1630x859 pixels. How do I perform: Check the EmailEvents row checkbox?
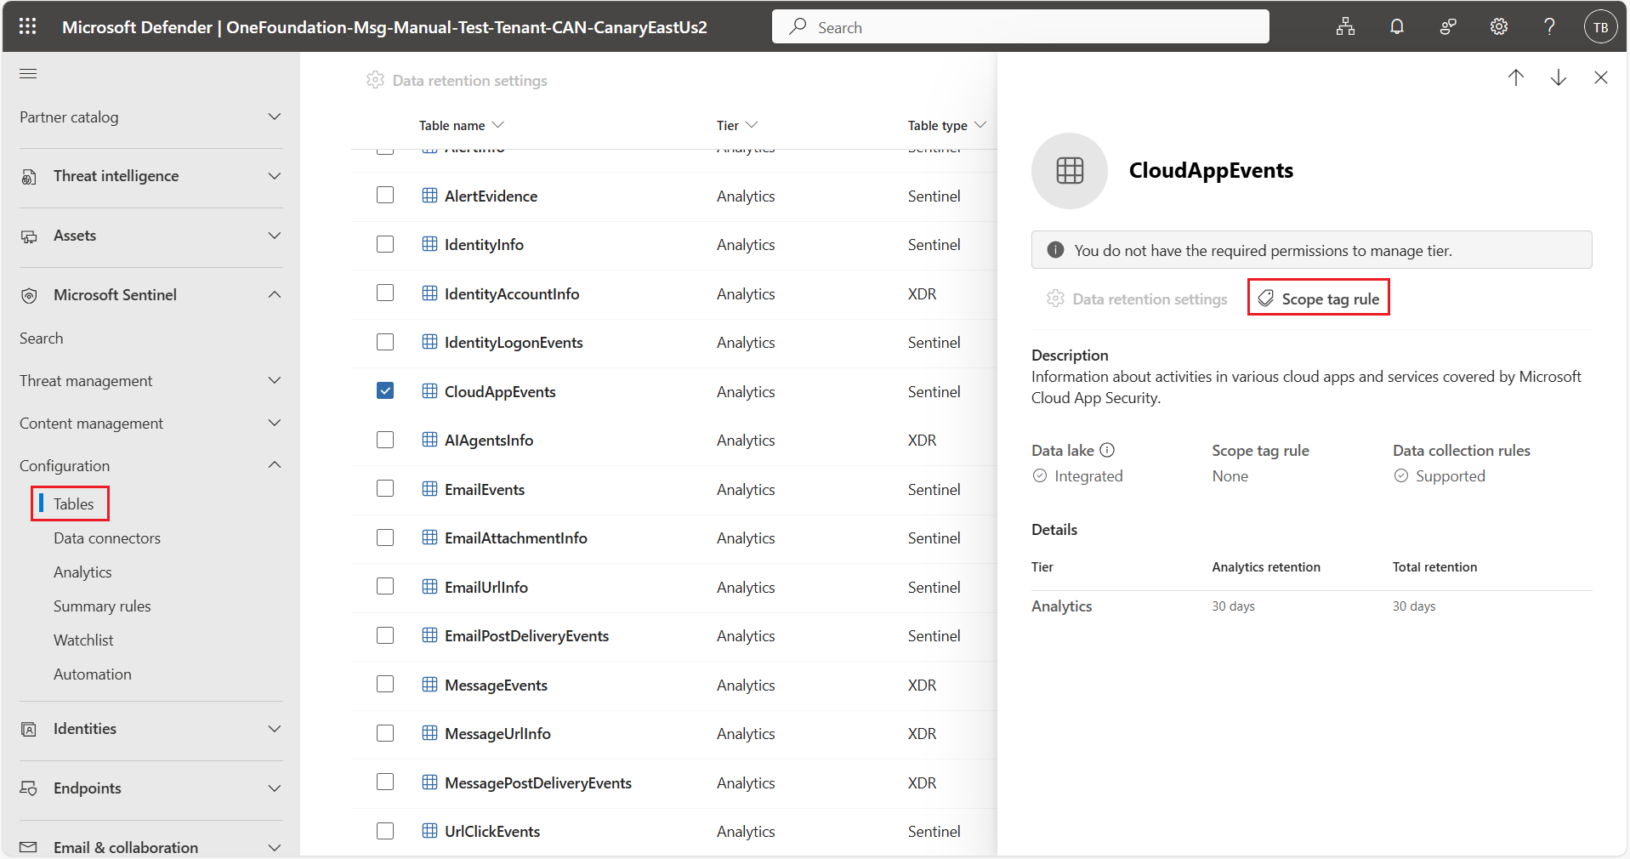tap(385, 488)
